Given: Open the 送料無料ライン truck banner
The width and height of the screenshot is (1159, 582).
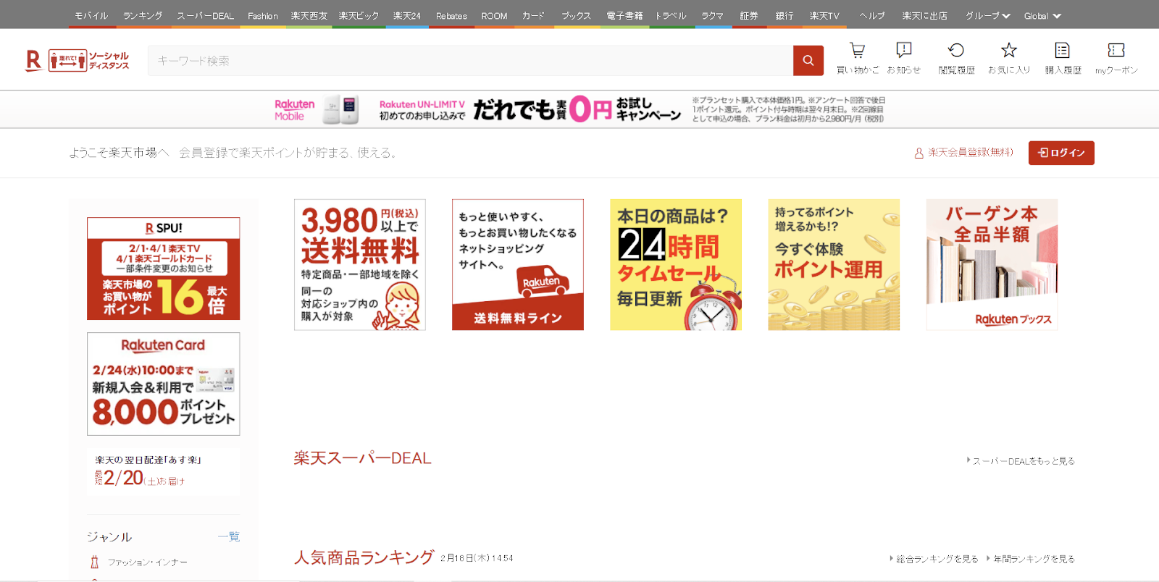Looking at the screenshot, I should [518, 265].
